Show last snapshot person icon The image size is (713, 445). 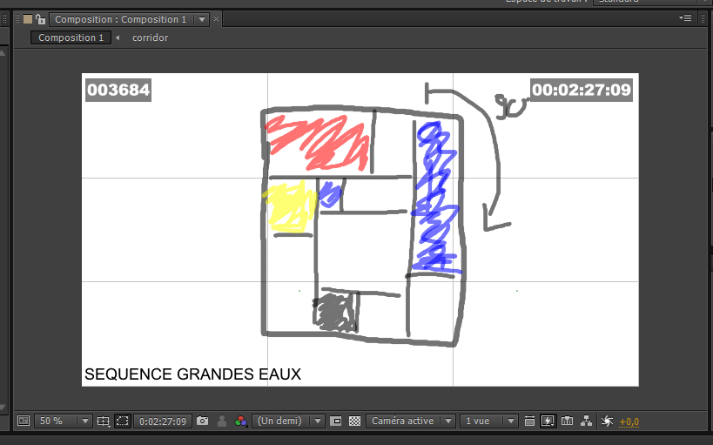click(222, 421)
